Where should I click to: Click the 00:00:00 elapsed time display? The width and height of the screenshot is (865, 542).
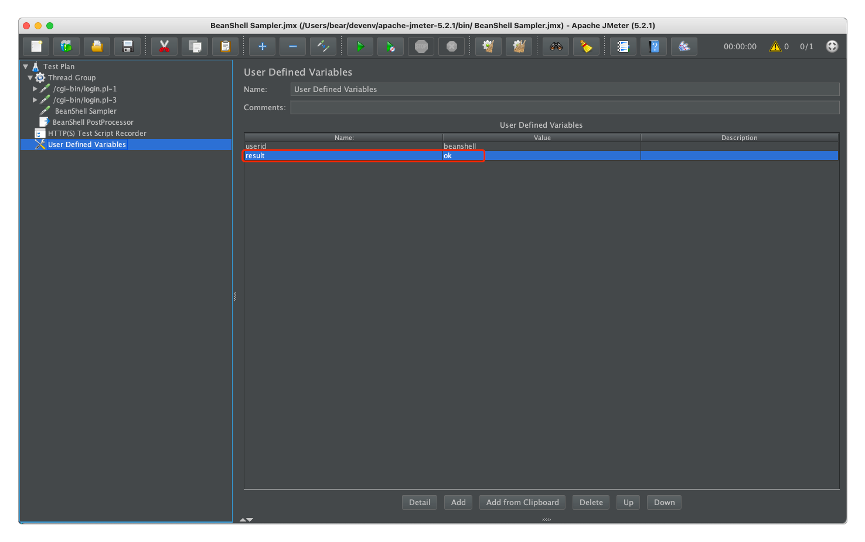pyautogui.click(x=740, y=46)
